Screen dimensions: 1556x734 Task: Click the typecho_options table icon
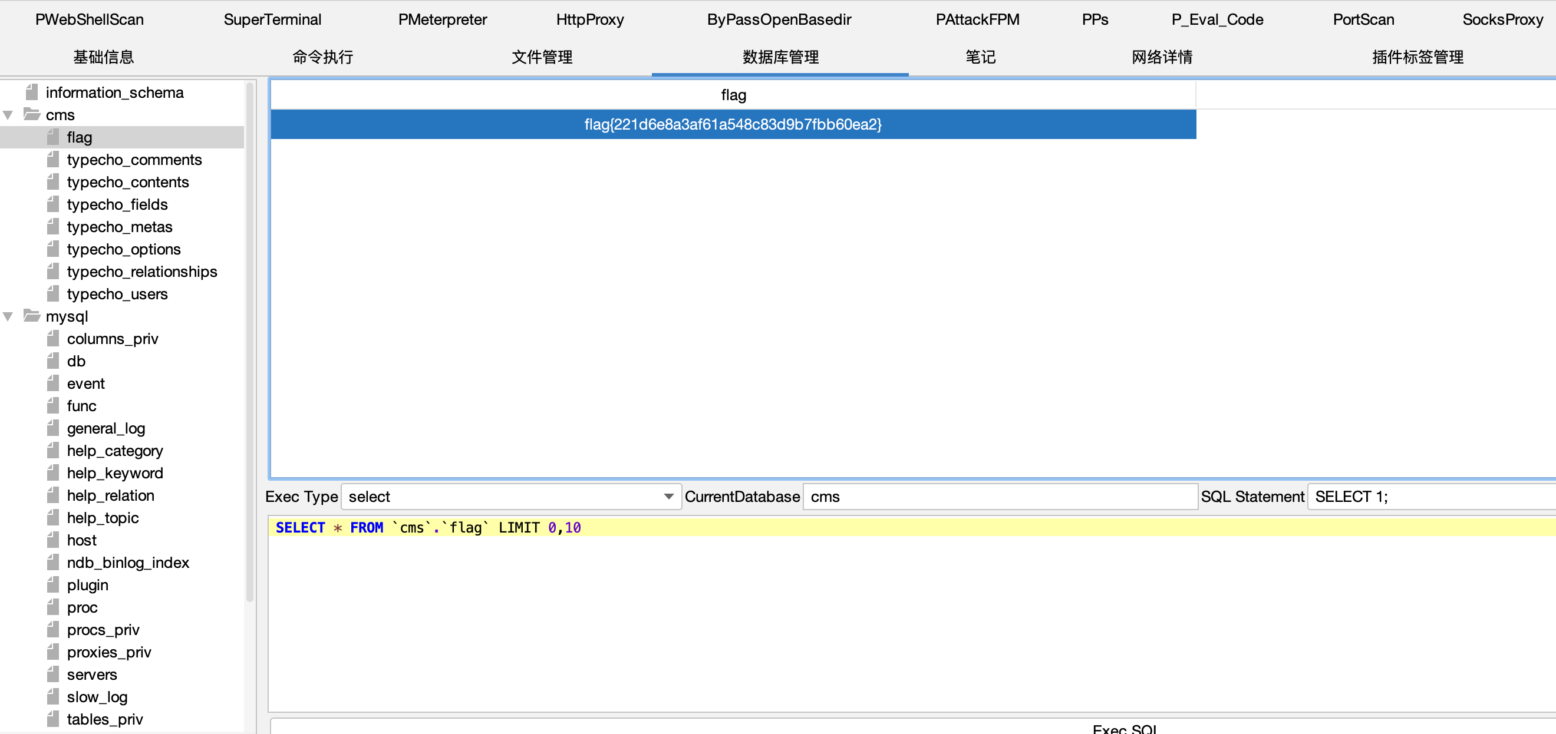pos(53,249)
